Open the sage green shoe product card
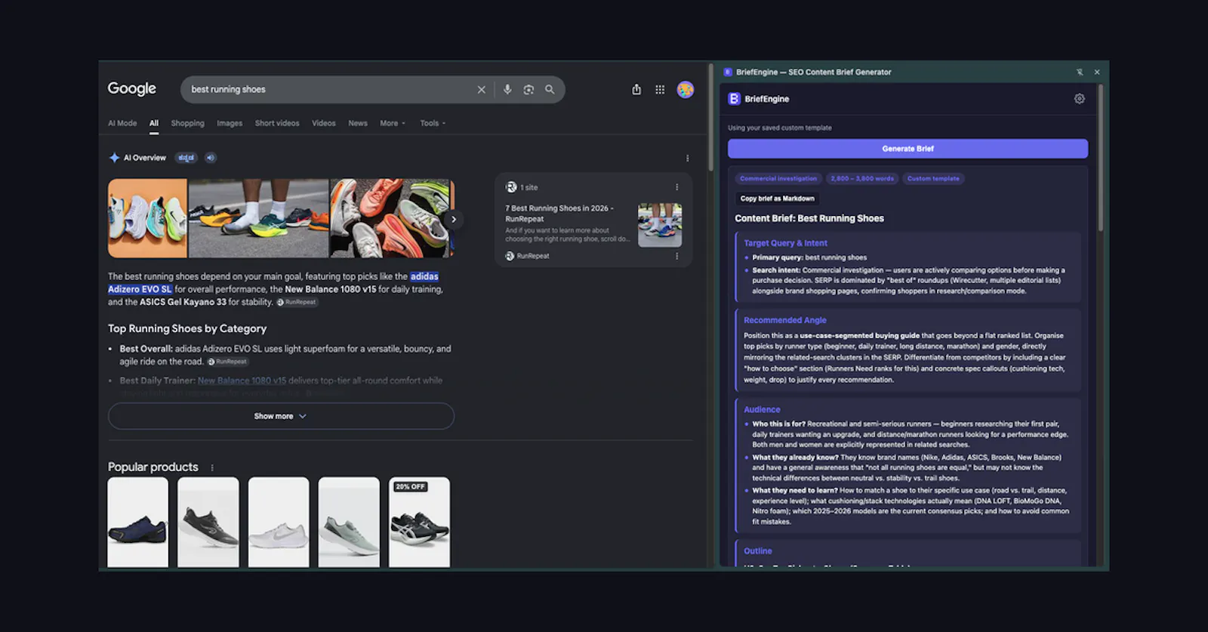Screen dimensions: 1208x632 [349, 522]
